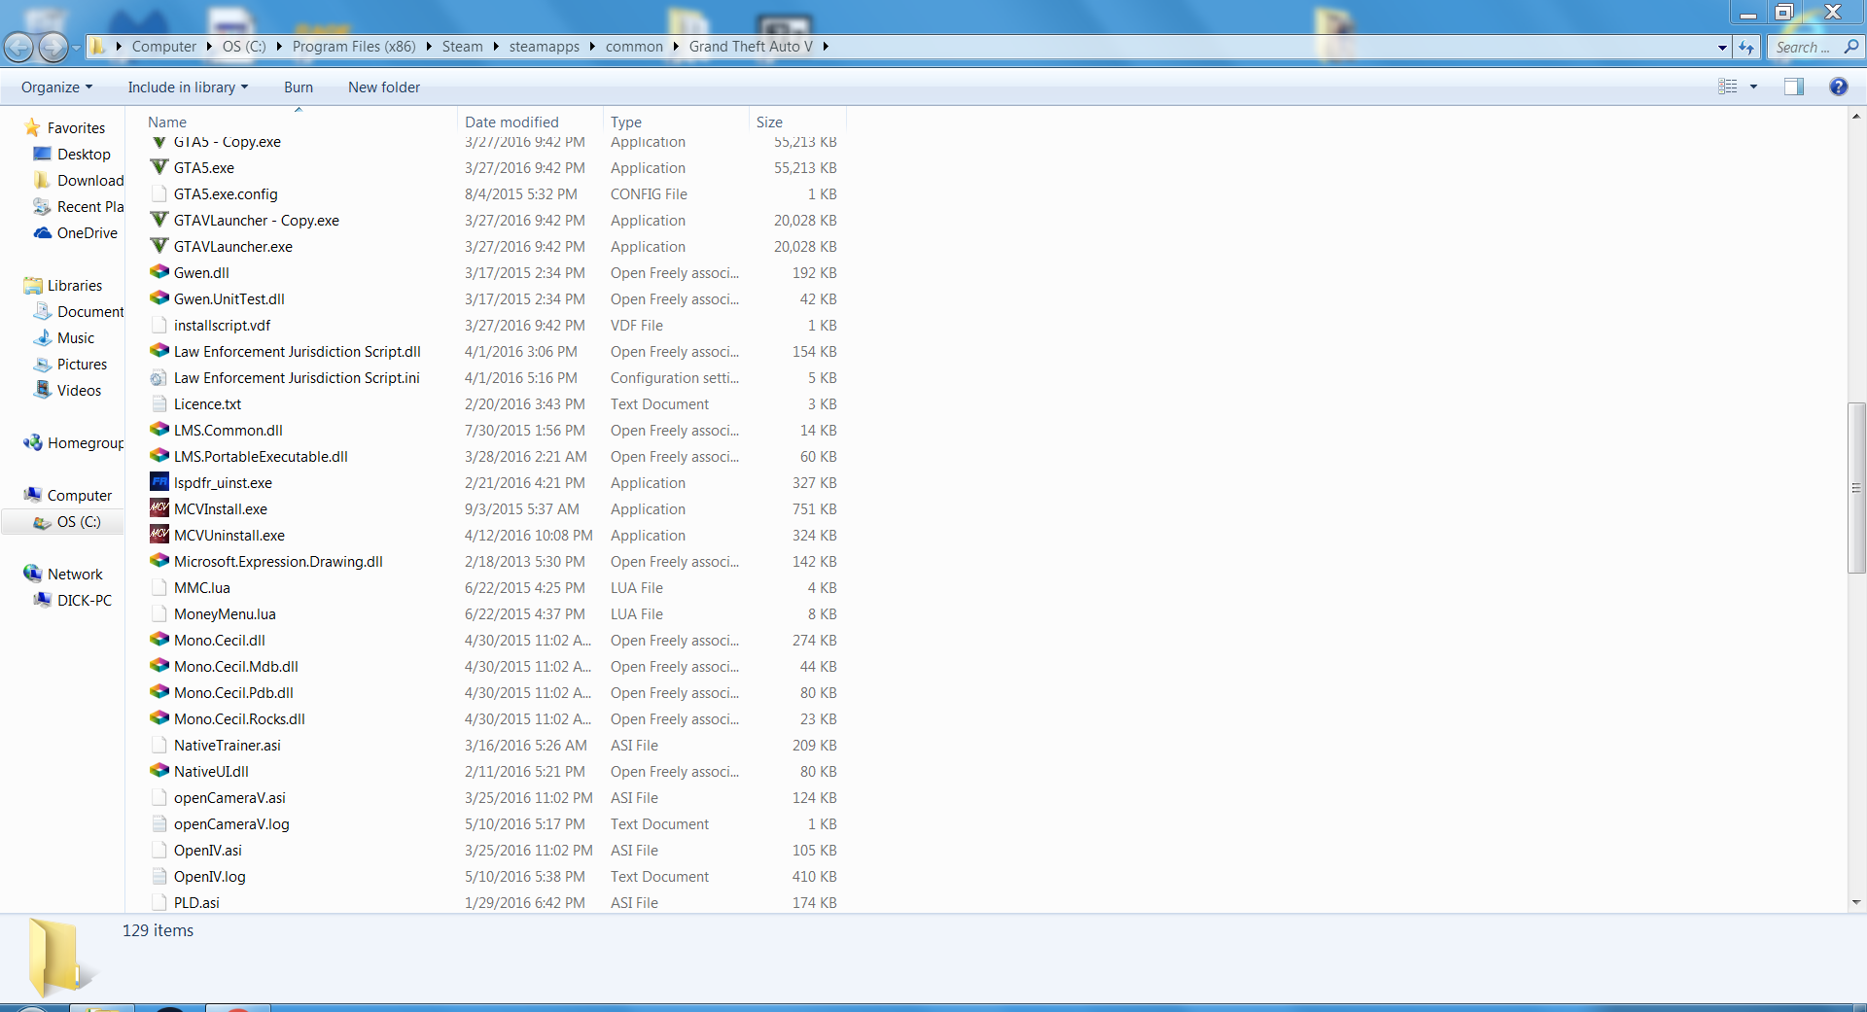Click the NativeUI.dll file icon
Image resolution: width=1867 pixels, height=1012 pixels.
coord(159,771)
